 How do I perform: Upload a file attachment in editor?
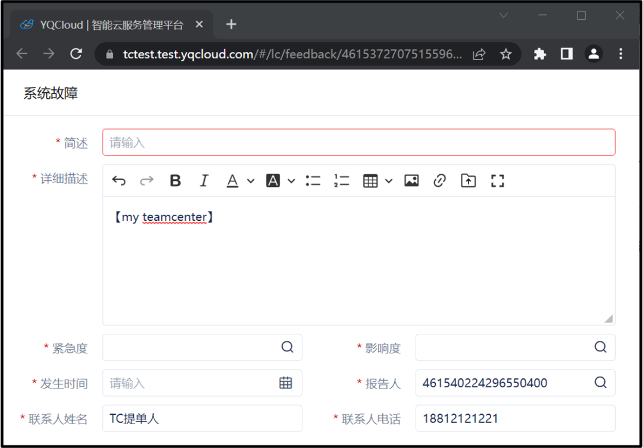[x=469, y=181]
